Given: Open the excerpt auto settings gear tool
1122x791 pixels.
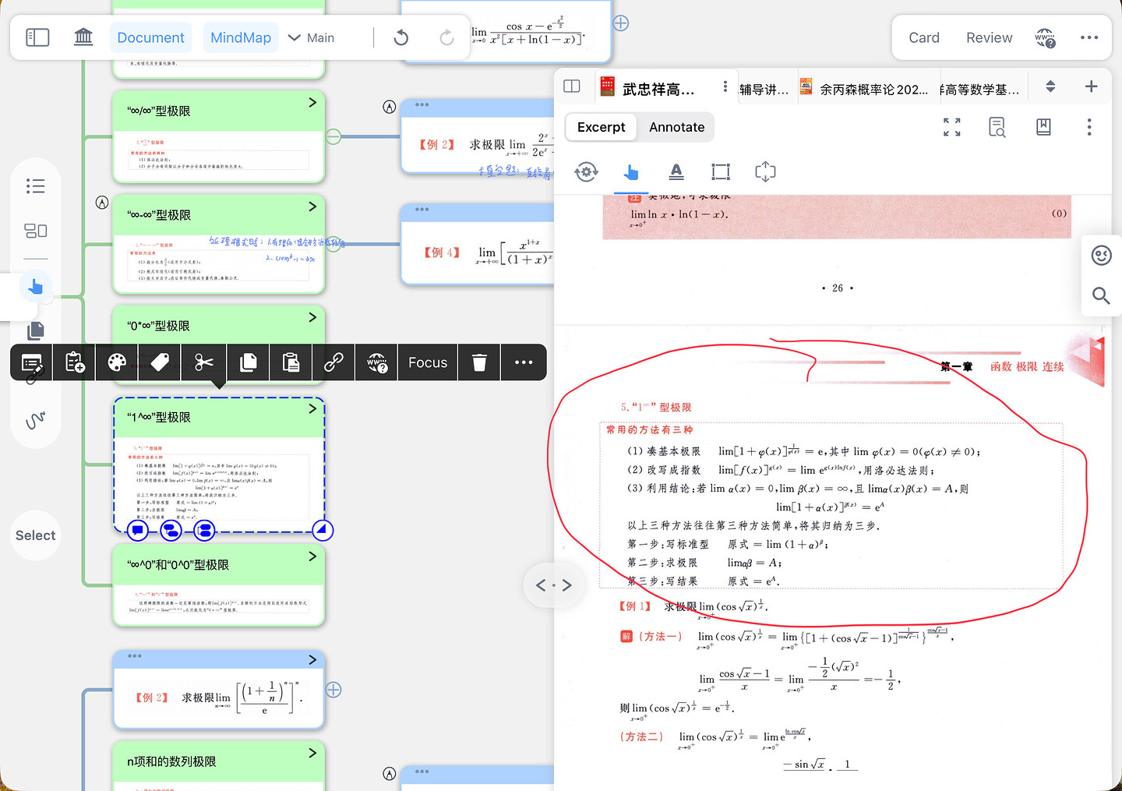Looking at the screenshot, I should point(586,172).
